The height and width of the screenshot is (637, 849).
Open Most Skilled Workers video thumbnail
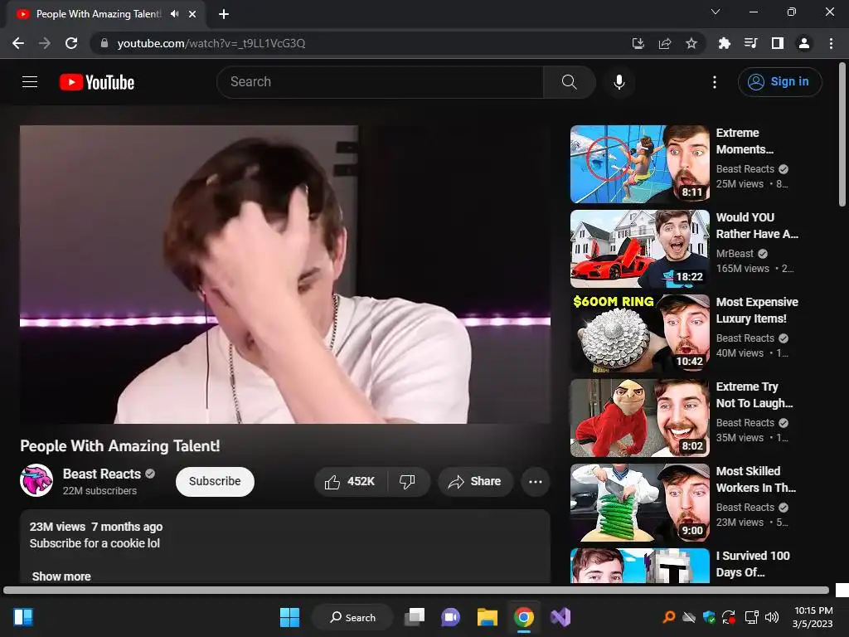[x=639, y=502]
